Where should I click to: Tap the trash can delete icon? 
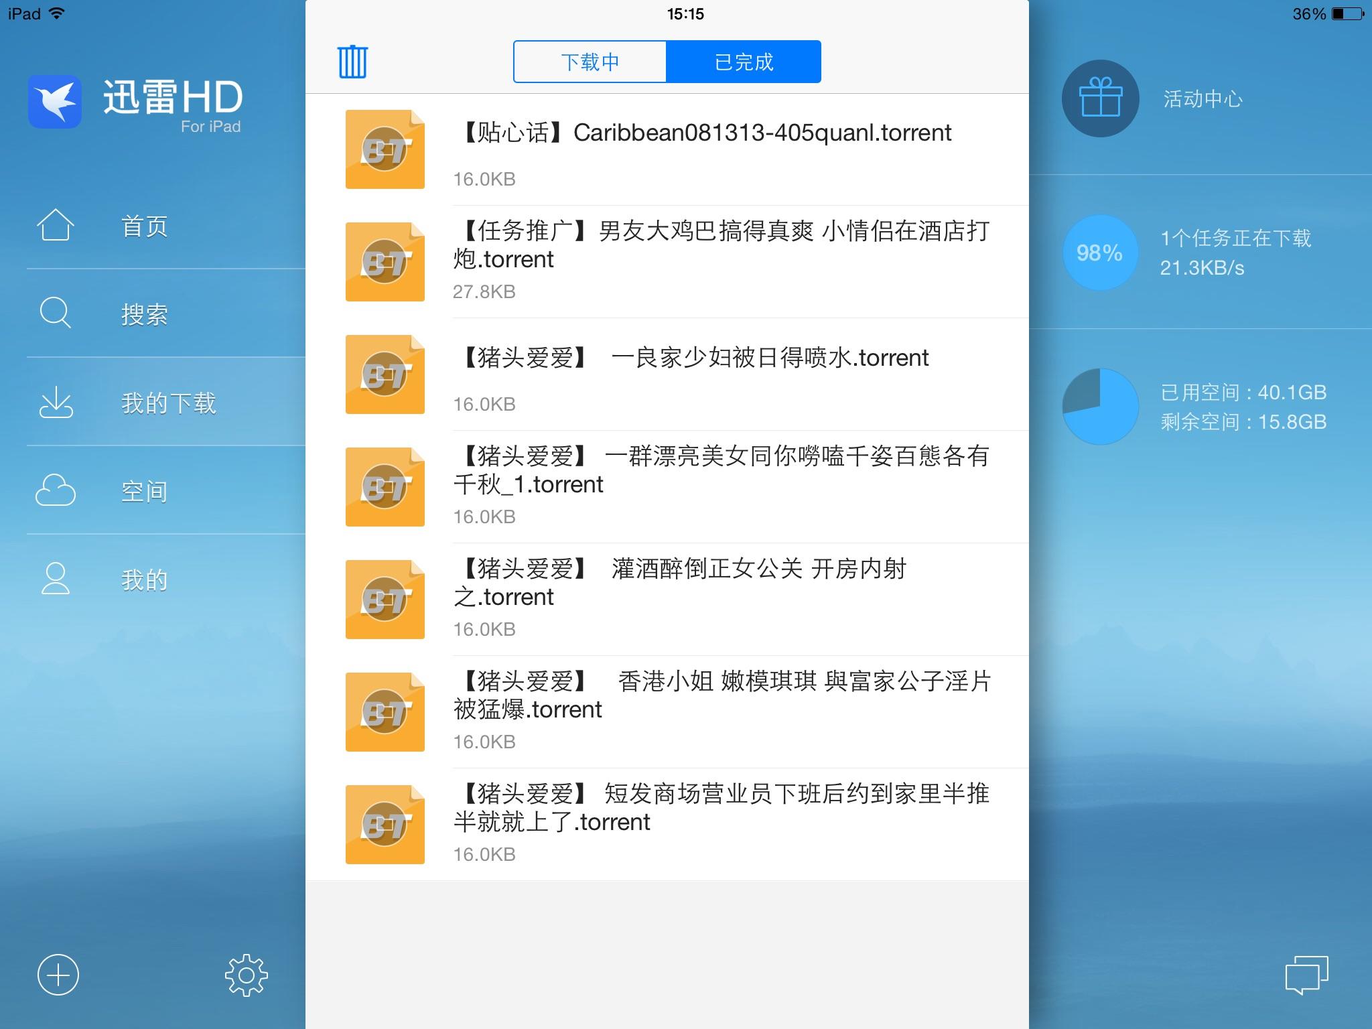click(352, 62)
